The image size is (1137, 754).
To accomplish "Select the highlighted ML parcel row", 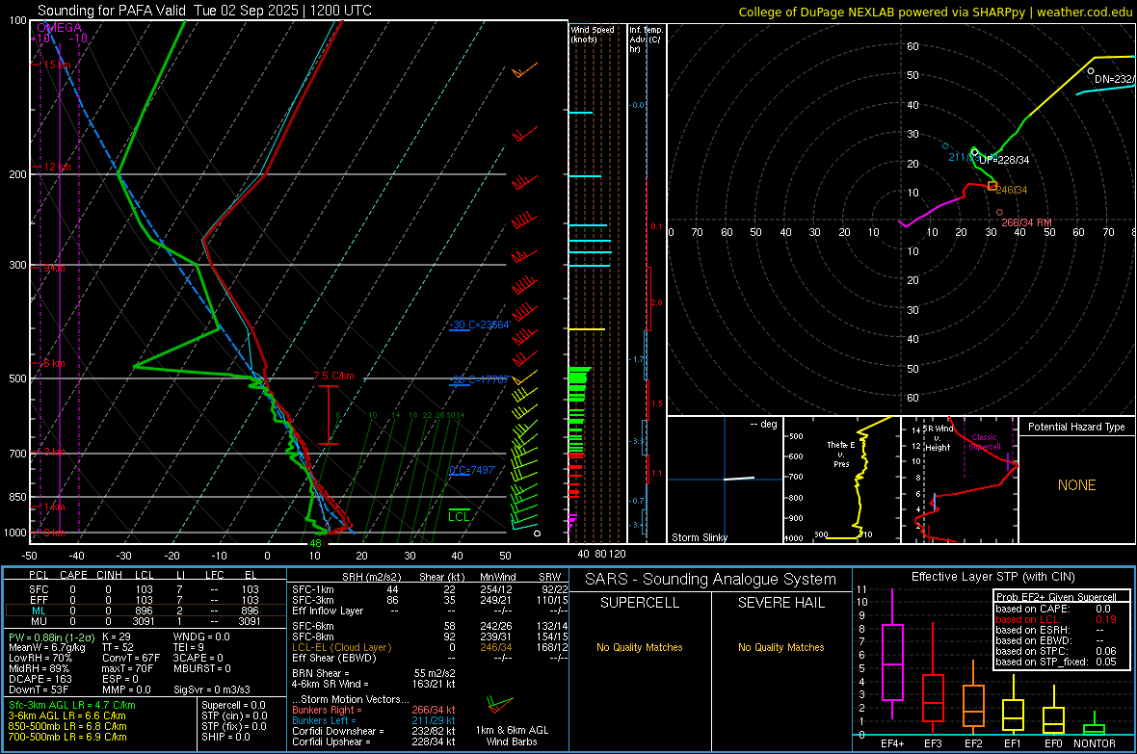I will pos(145,611).
